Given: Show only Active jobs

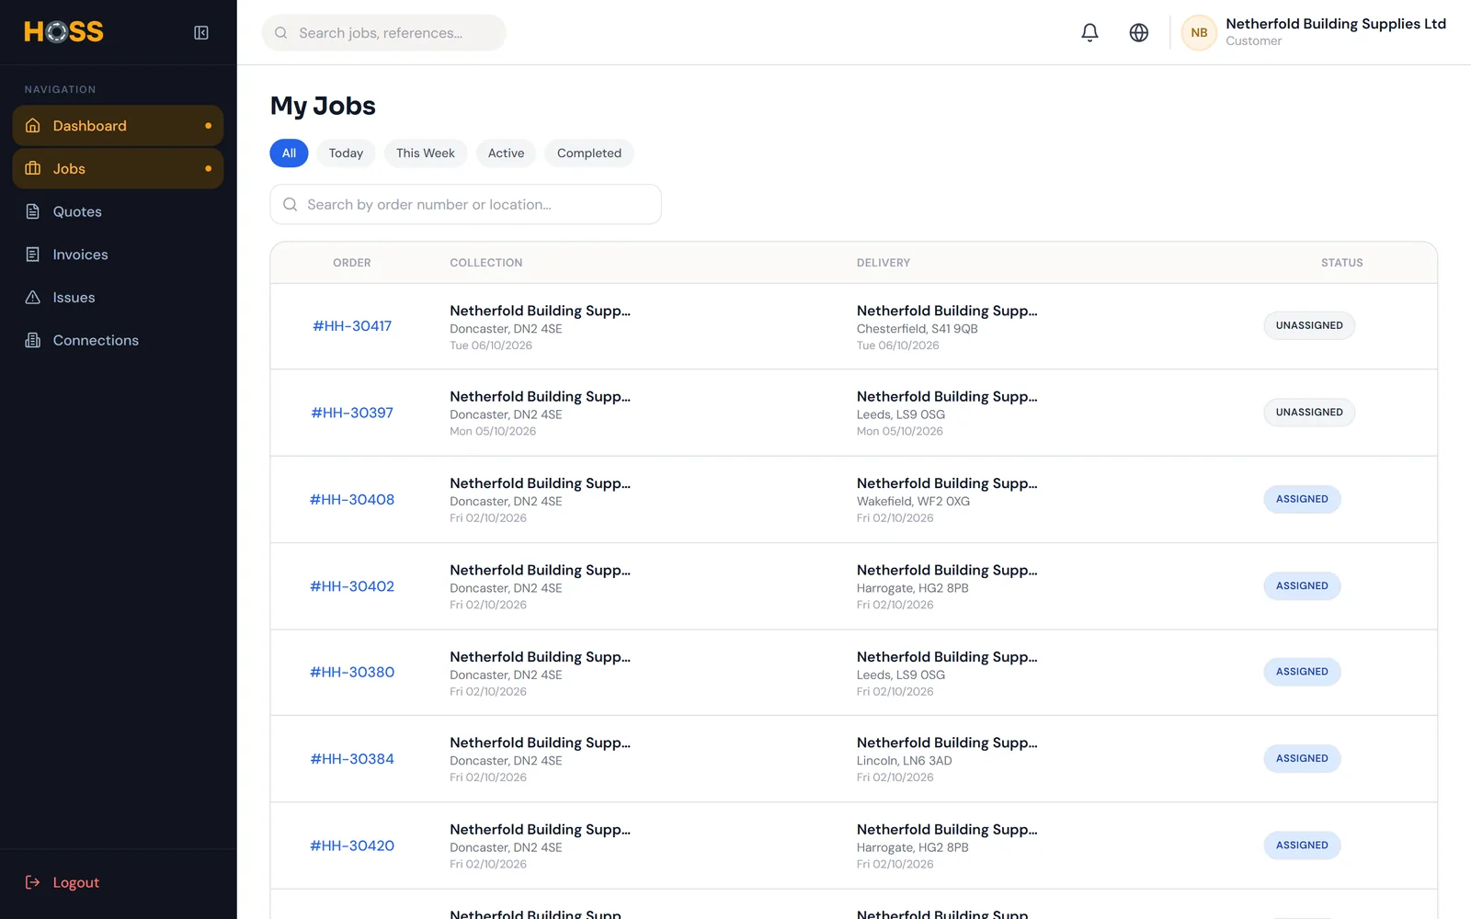Looking at the screenshot, I should (x=506, y=153).
